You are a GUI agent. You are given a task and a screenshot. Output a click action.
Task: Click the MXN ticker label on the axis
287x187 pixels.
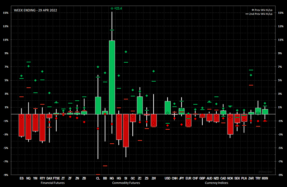(x=265, y=178)
